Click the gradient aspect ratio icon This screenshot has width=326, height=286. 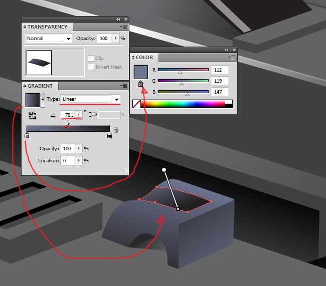pos(93,115)
